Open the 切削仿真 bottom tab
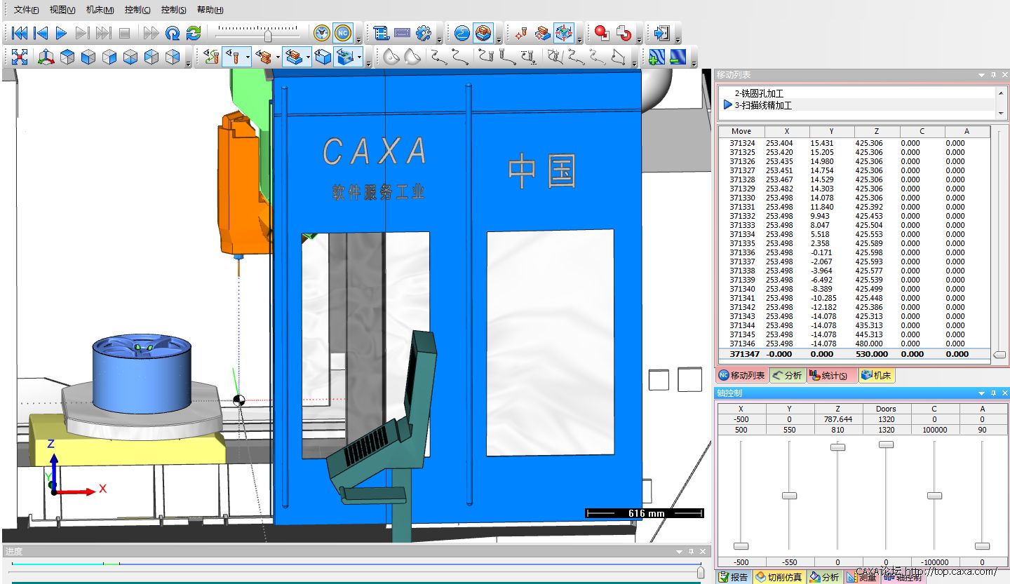The image size is (1010, 584). 779,577
